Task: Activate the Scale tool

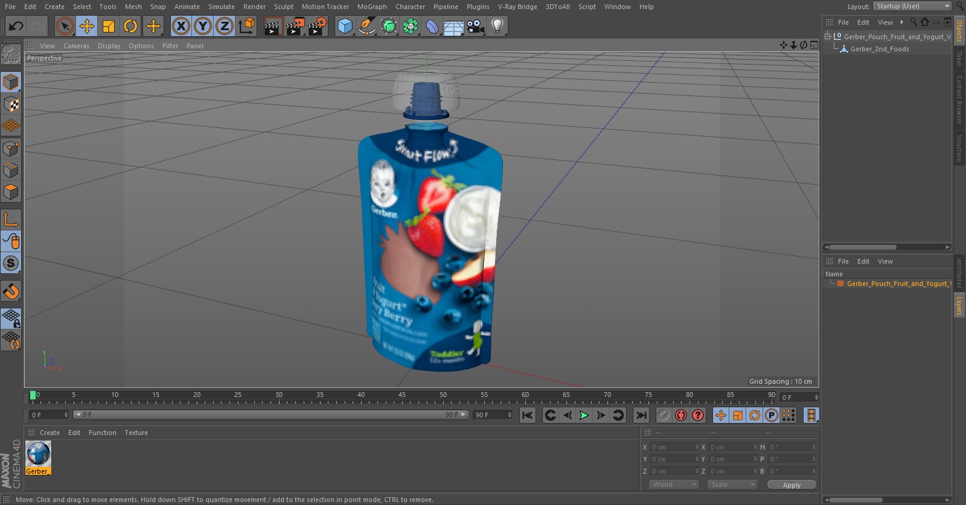Action: click(109, 26)
